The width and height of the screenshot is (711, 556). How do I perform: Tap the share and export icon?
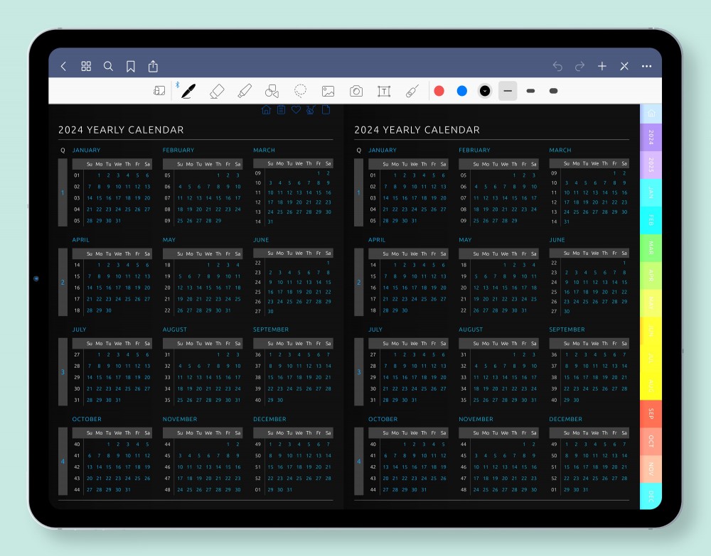(x=154, y=66)
